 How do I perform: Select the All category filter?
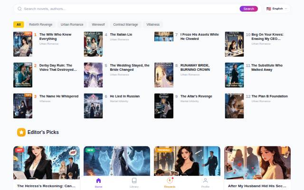(x=19, y=24)
